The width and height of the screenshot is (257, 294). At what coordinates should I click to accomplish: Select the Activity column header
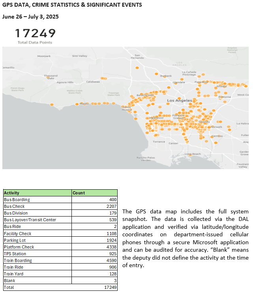pyautogui.click(x=11, y=193)
